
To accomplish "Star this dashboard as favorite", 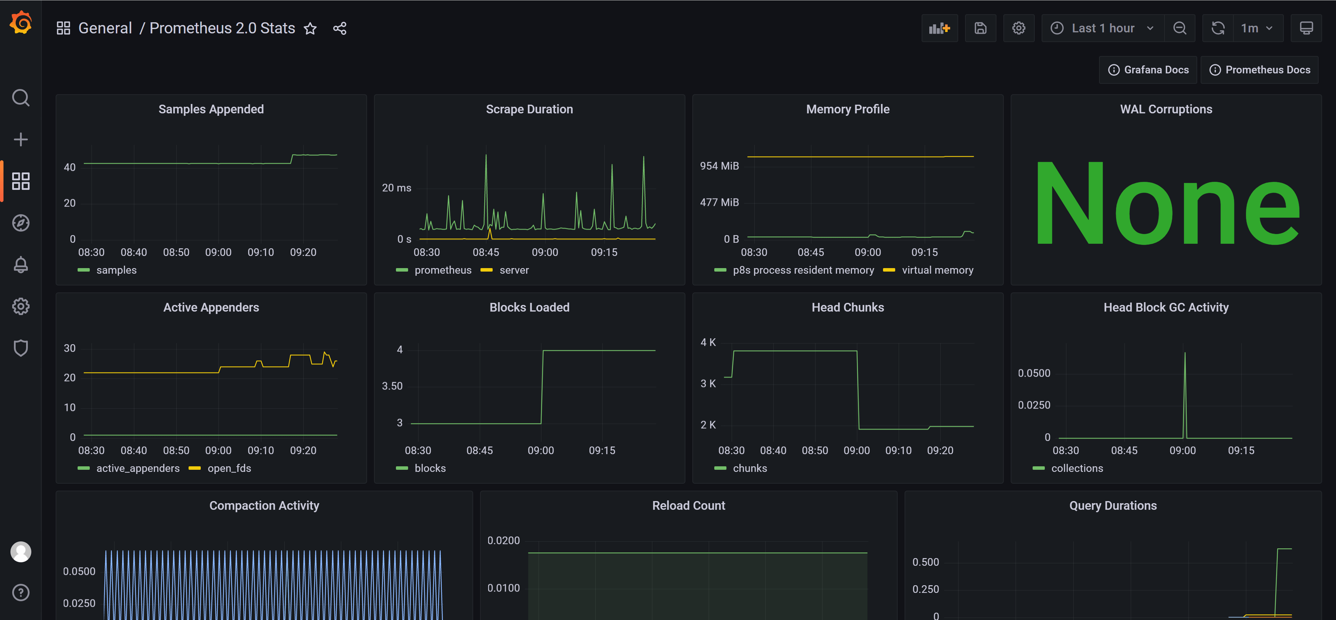I will point(310,29).
